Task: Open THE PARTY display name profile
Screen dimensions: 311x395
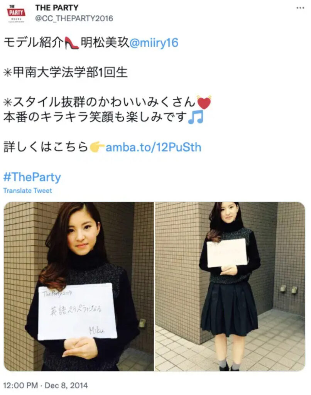Action: point(57,8)
